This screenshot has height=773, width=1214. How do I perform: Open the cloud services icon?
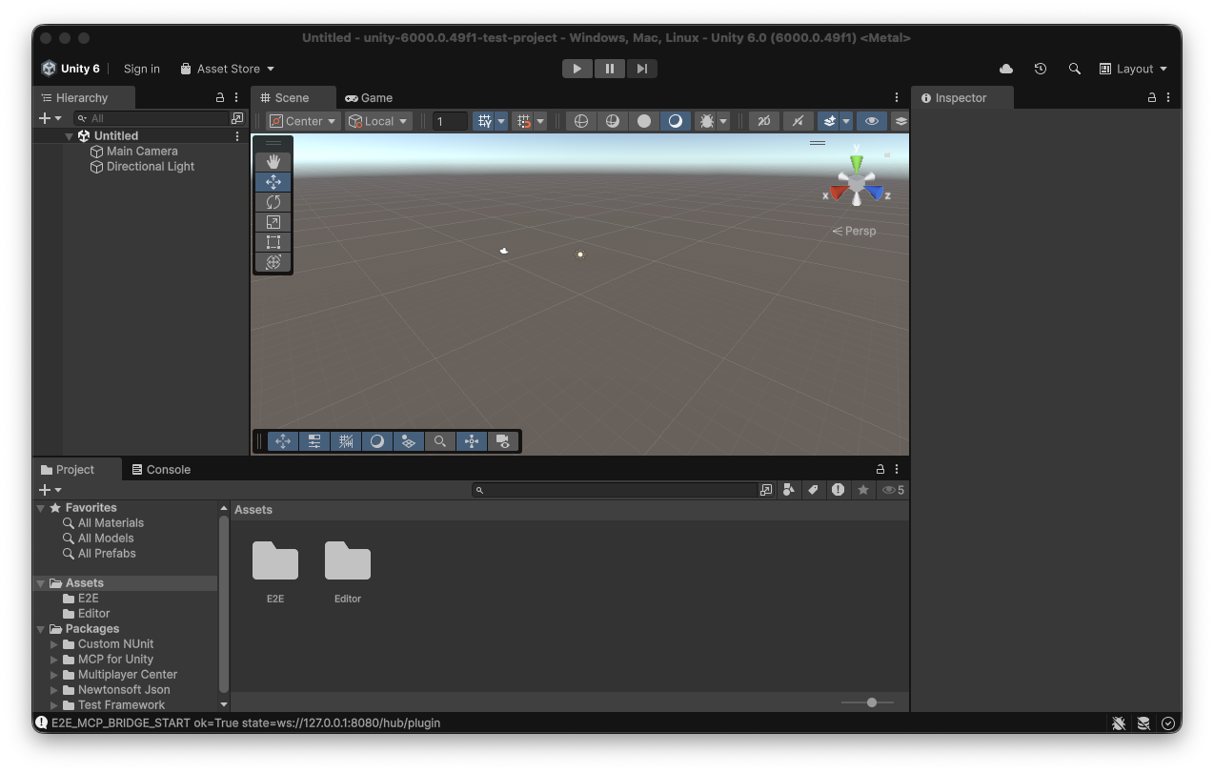pyautogui.click(x=1006, y=69)
